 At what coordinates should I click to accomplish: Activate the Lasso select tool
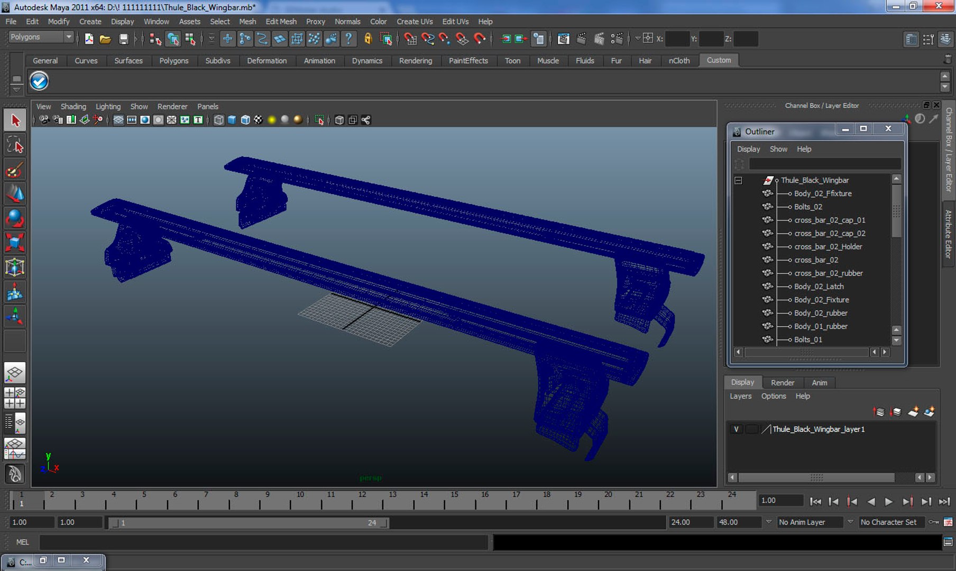pos(15,145)
